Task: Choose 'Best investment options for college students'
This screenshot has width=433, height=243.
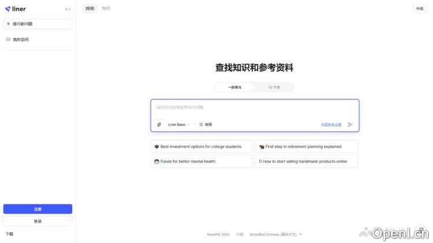Action: pyautogui.click(x=201, y=147)
